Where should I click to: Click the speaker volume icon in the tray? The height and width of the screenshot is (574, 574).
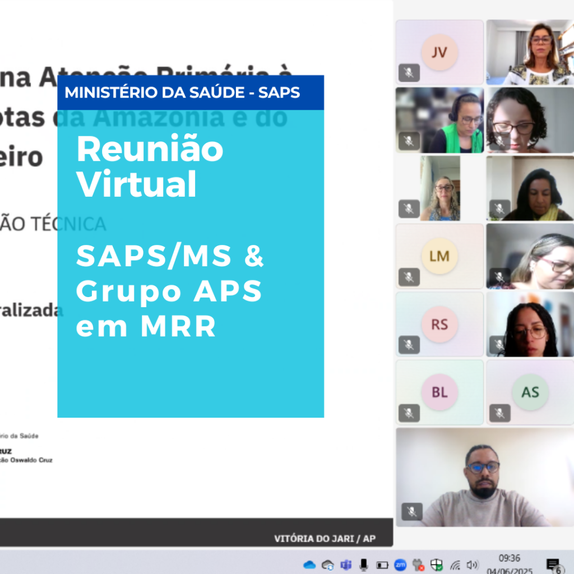472,565
